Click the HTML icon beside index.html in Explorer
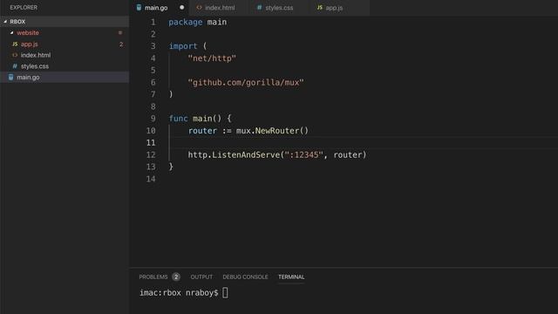Image resolution: width=558 pixels, height=314 pixels. point(15,55)
